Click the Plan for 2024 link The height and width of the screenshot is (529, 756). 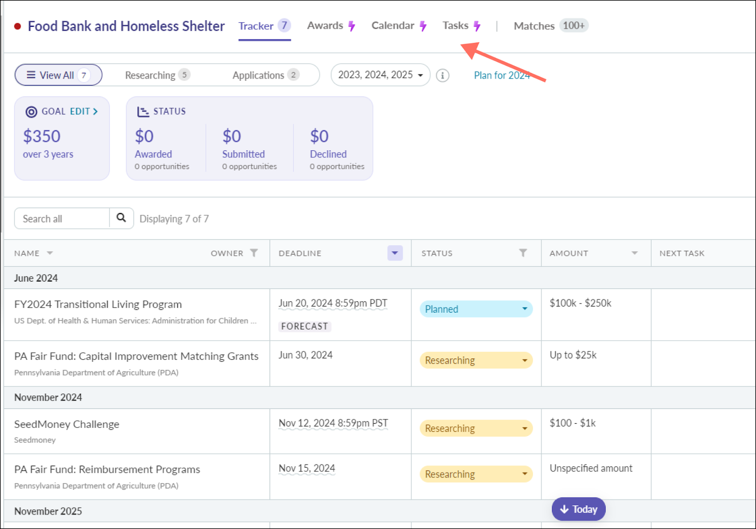pyautogui.click(x=501, y=76)
